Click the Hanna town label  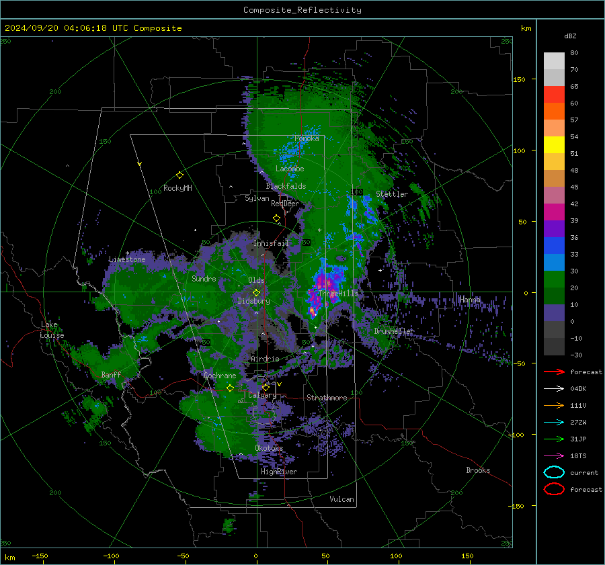point(470,300)
